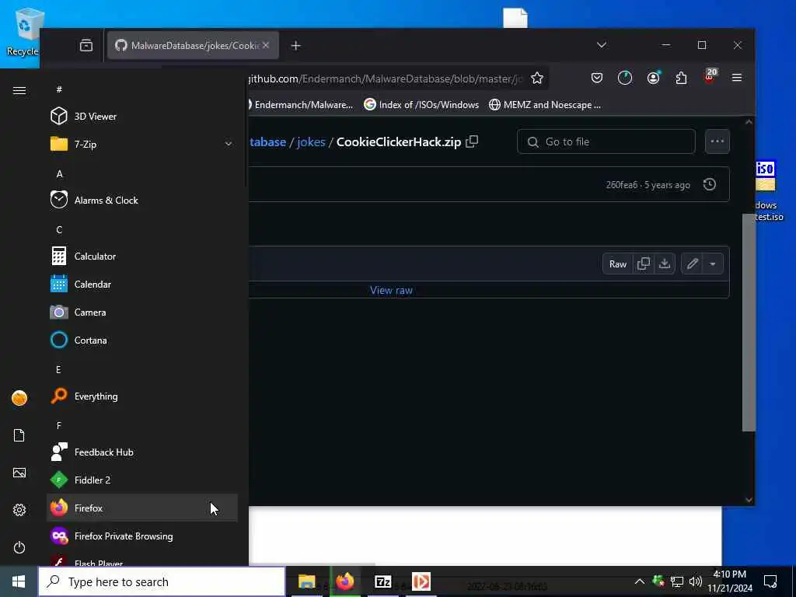Open network icon in system tray
The height and width of the screenshot is (597, 796).
[677, 581]
